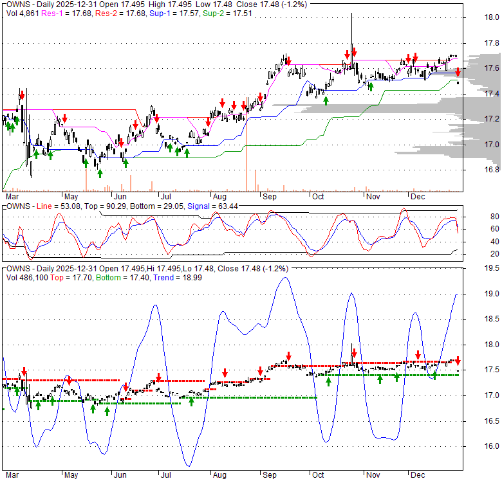
Task: Click the first red arrow in March on bottom chart
Action: click(24, 372)
